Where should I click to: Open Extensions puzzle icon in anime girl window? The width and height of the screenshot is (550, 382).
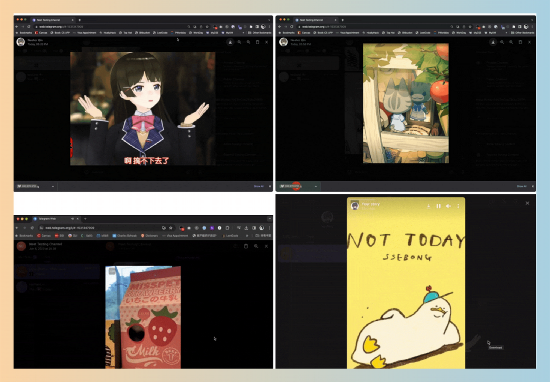(251, 27)
